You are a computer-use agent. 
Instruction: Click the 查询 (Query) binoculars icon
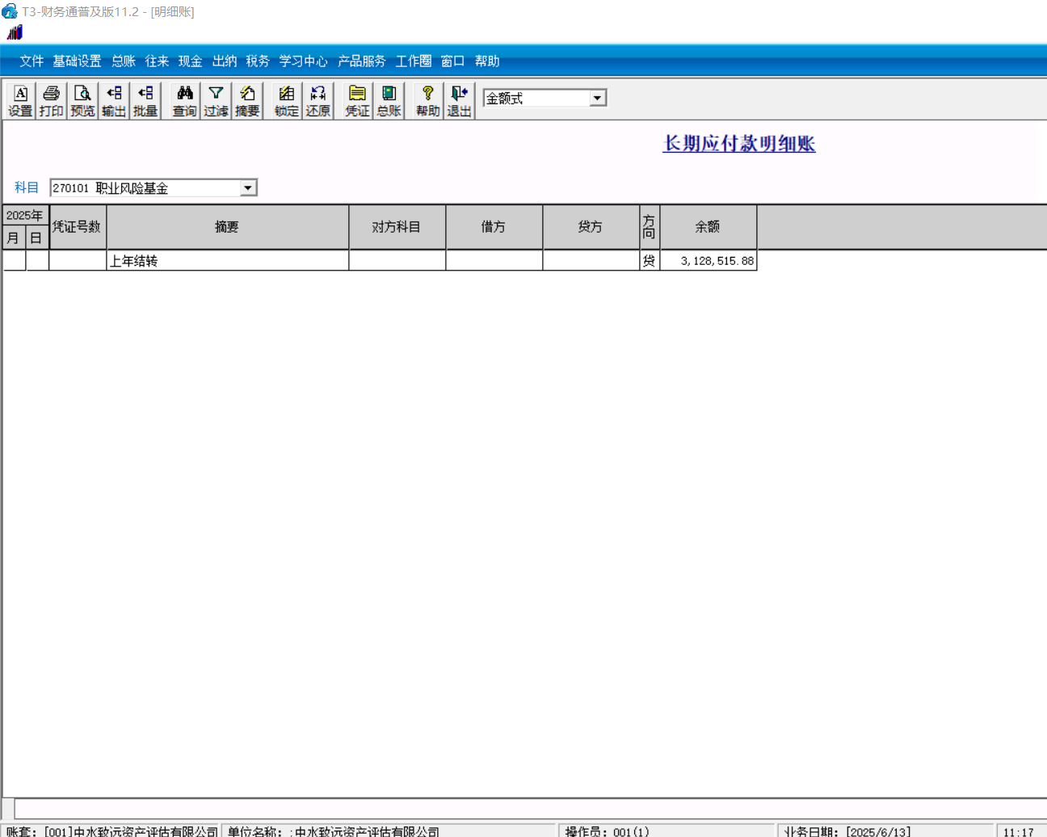pos(184,100)
